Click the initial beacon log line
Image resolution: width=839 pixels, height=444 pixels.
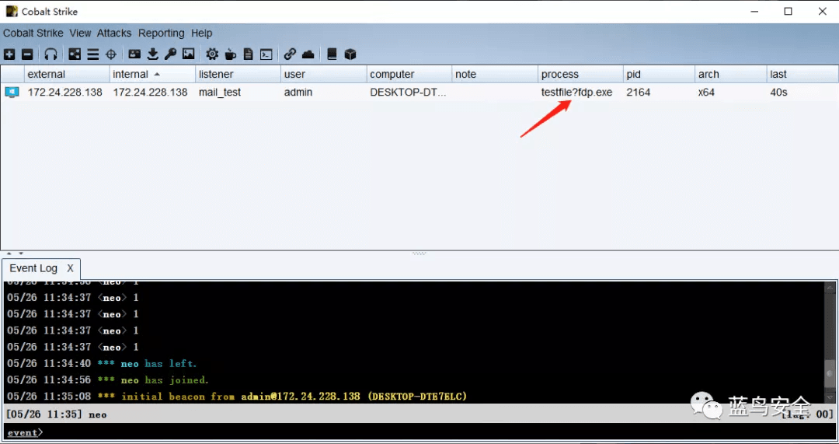(236, 397)
